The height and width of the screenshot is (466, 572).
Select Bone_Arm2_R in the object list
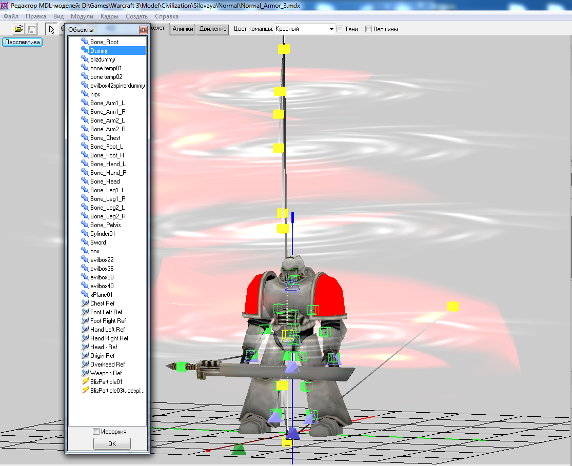coord(108,129)
